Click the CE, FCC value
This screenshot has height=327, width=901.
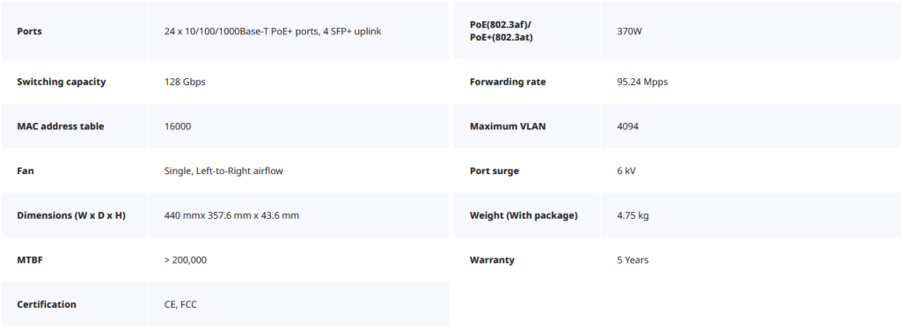tap(180, 304)
